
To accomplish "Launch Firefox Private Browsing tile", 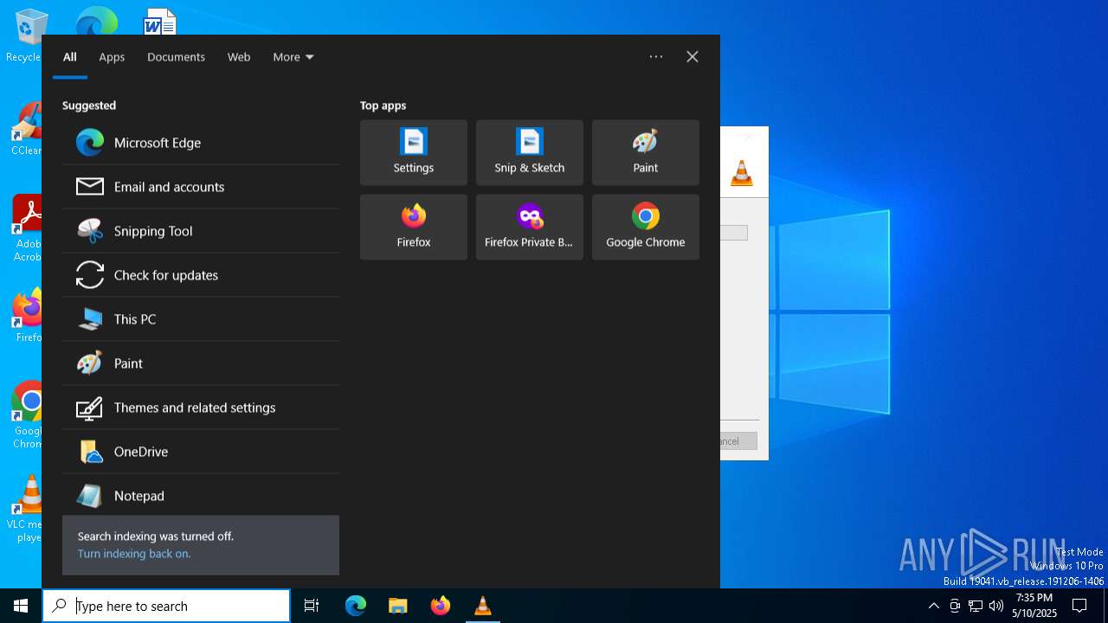I will (530, 227).
